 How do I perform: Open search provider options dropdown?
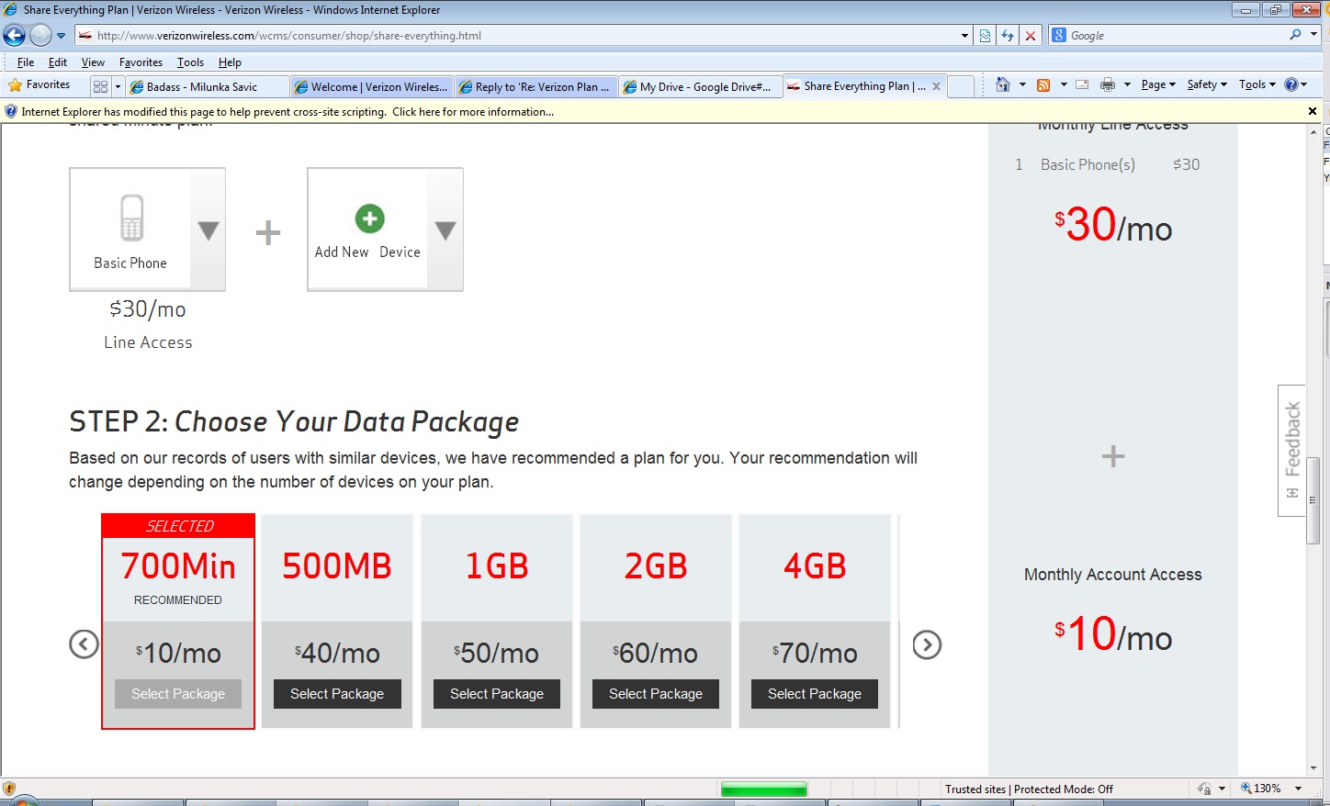pos(1313,35)
